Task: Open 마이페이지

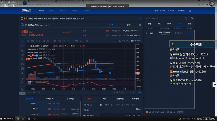Action: point(181,11)
